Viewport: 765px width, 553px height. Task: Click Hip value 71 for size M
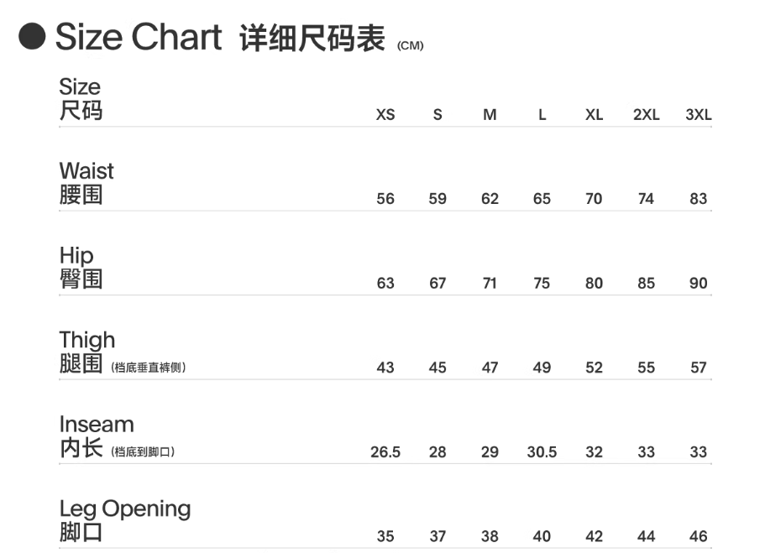[x=490, y=284]
